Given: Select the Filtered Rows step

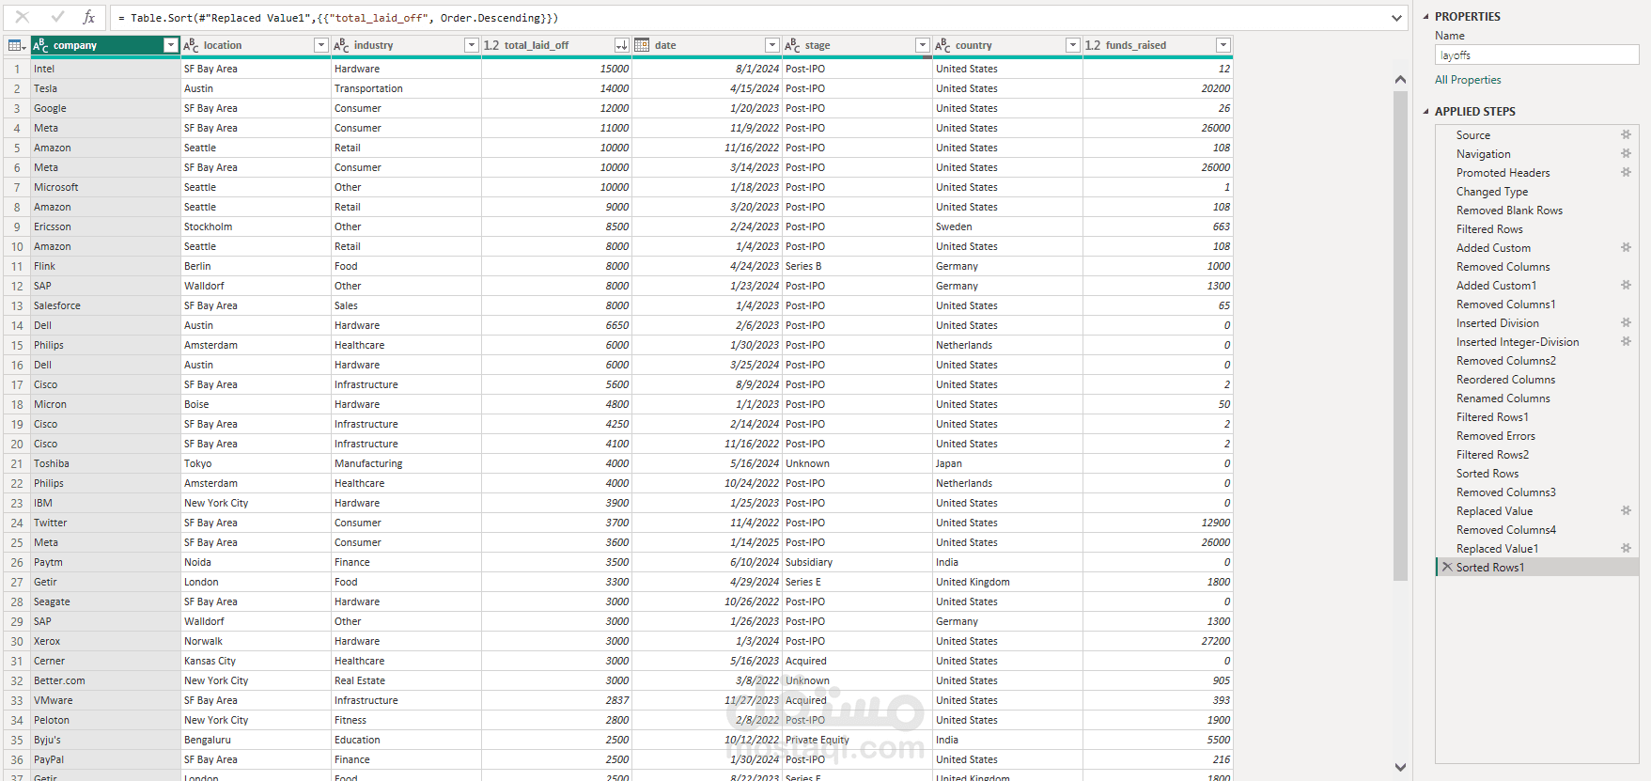Looking at the screenshot, I should pyautogui.click(x=1489, y=229).
